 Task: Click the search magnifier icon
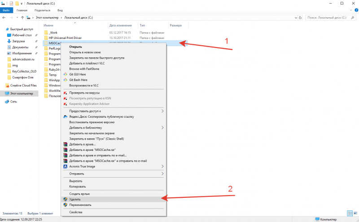(x=353, y=17)
